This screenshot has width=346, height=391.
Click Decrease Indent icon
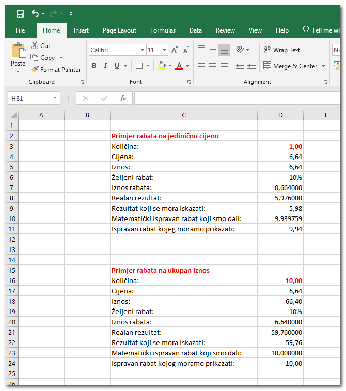tap(240, 66)
